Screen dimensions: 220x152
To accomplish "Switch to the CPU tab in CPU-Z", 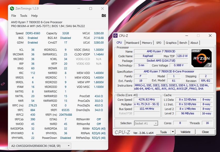I will 119,43.
